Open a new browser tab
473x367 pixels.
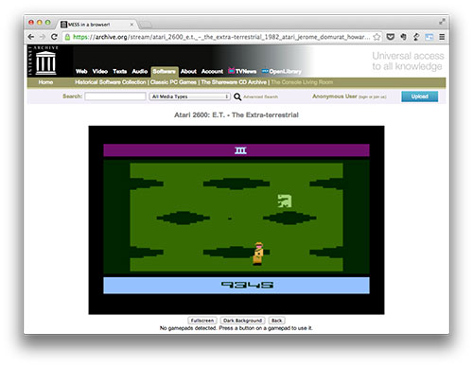[x=146, y=25]
